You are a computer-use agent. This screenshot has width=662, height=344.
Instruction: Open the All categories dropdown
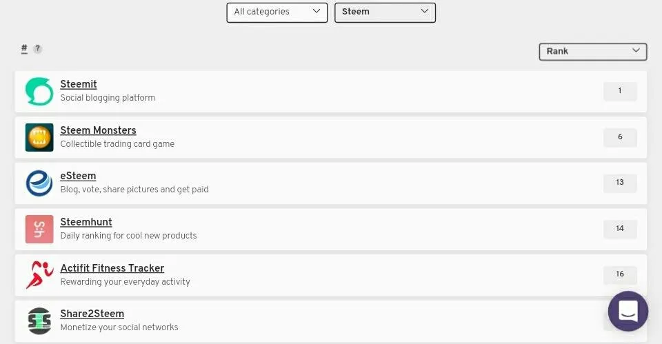(x=277, y=12)
